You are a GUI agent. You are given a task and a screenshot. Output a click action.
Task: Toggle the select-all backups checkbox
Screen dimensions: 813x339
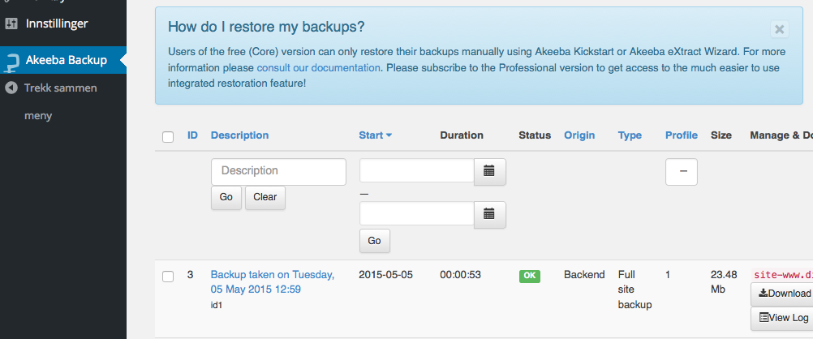pyautogui.click(x=168, y=136)
